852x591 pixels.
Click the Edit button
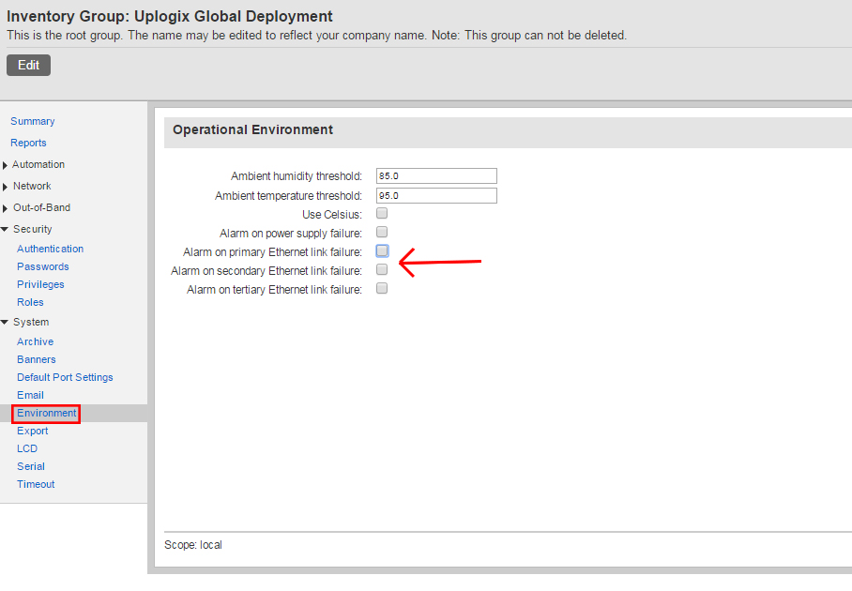coord(28,66)
